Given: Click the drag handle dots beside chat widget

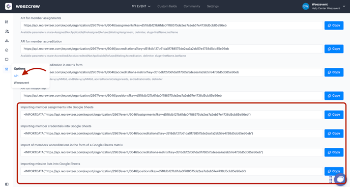Looking at the screenshot, I should [331, 179].
